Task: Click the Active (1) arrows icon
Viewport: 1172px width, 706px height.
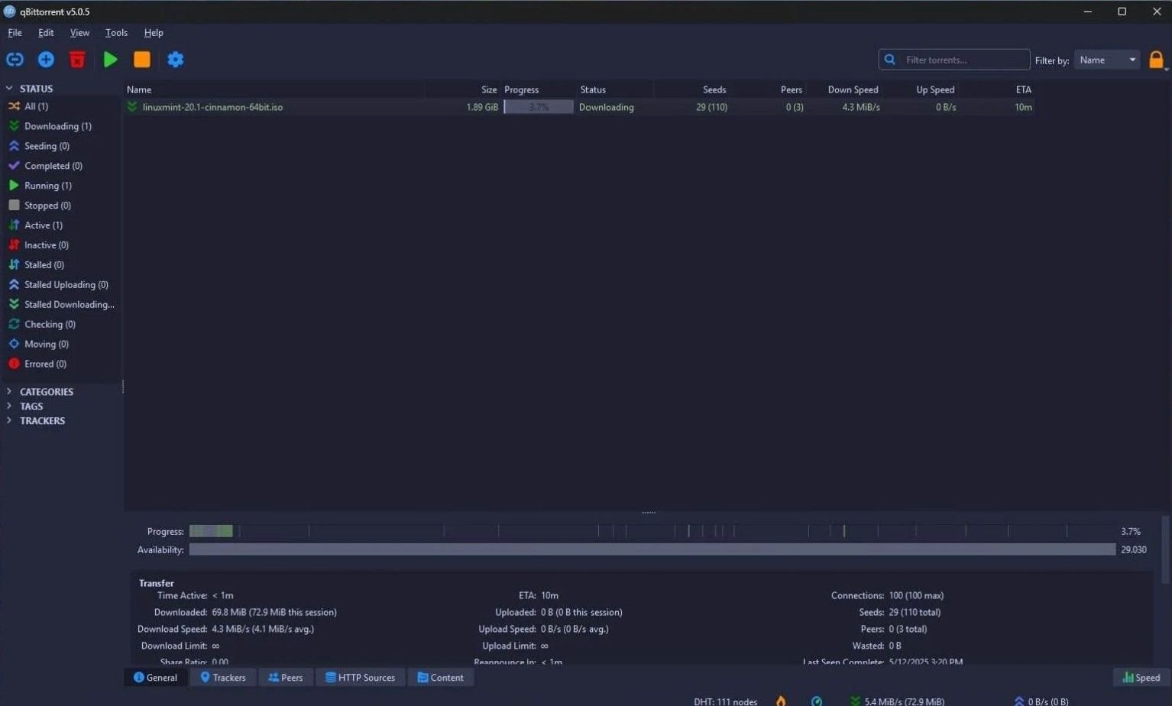Action: [14, 225]
